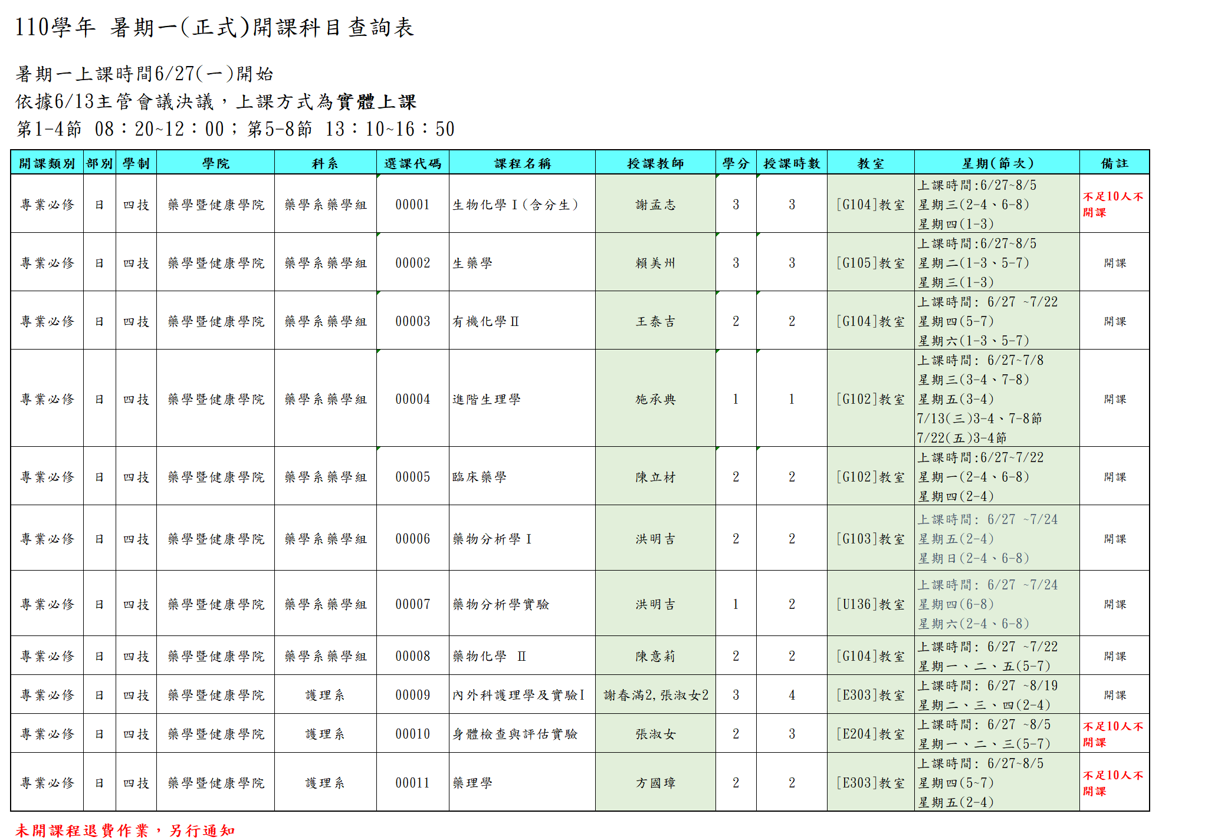
Task: Click the 星期(節次) column header
Action: pos(997,163)
